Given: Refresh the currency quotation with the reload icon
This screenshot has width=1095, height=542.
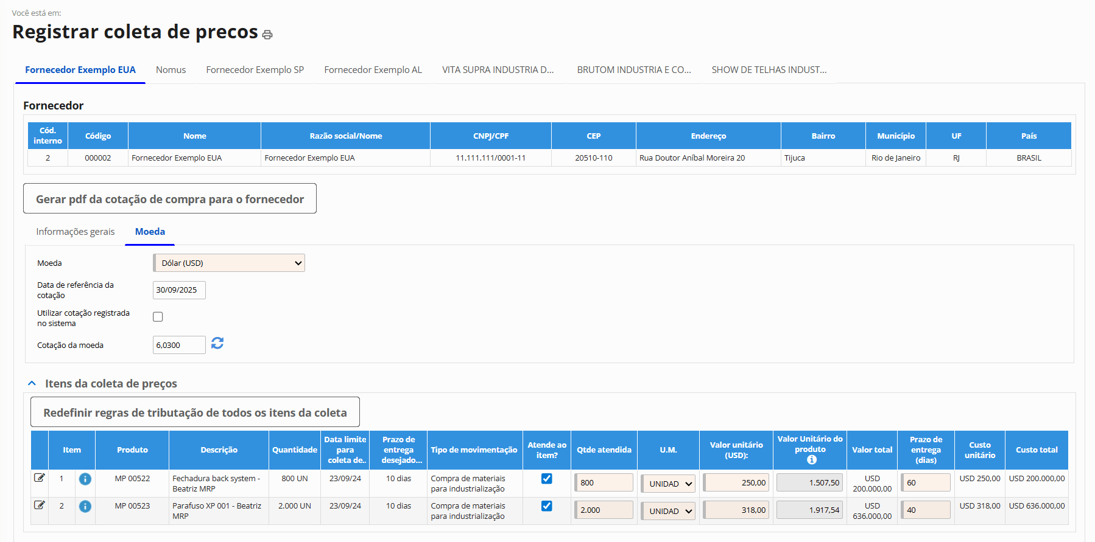Looking at the screenshot, I should [x=217, y=344].
